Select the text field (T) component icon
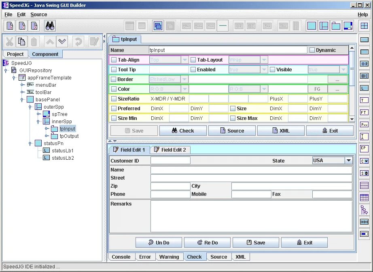This screenshot has height=272, width=373. 364,100
